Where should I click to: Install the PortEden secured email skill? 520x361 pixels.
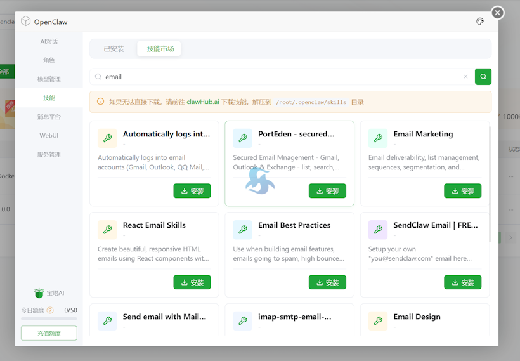tap(327, 191)
